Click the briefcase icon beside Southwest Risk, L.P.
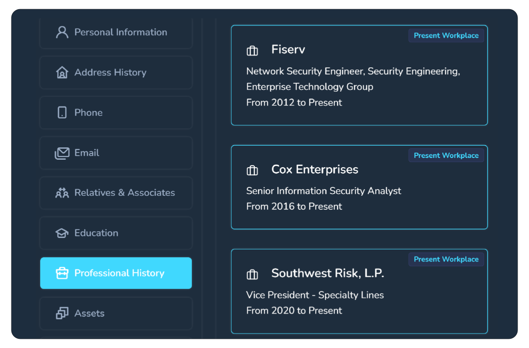The width and height of the screenshot is (529, 348). [x=252, y=275]
